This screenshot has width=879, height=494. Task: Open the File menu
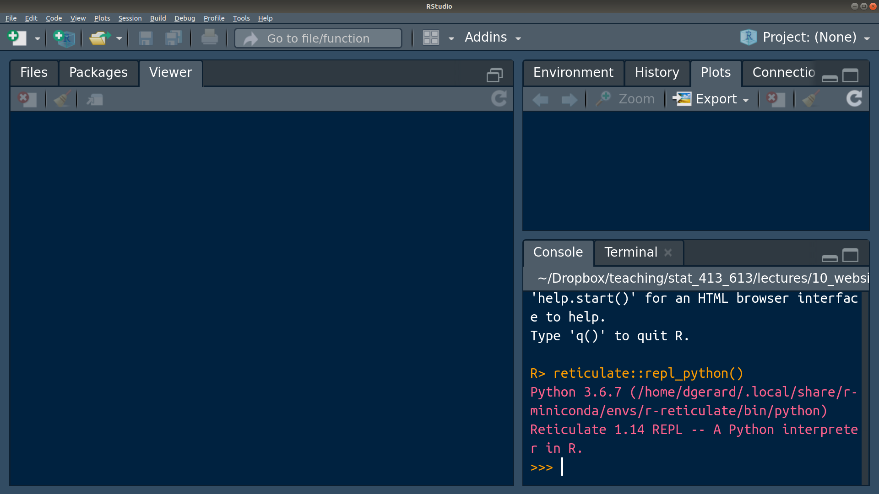click(x=11, y=18)
